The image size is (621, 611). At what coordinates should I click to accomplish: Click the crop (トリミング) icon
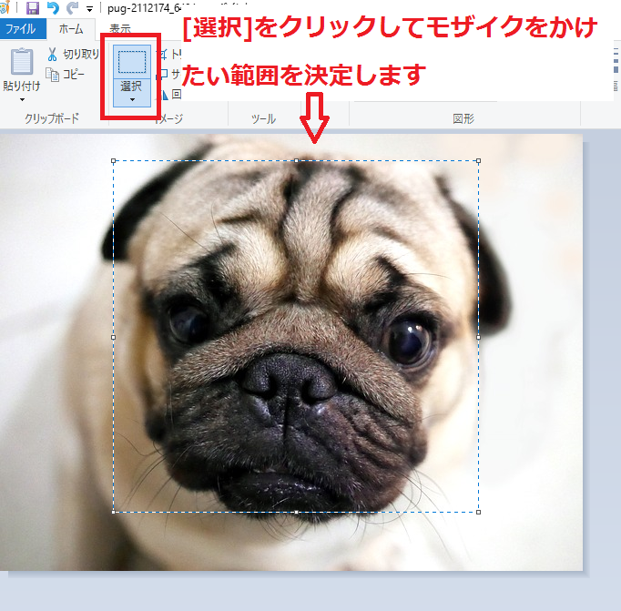162,55
